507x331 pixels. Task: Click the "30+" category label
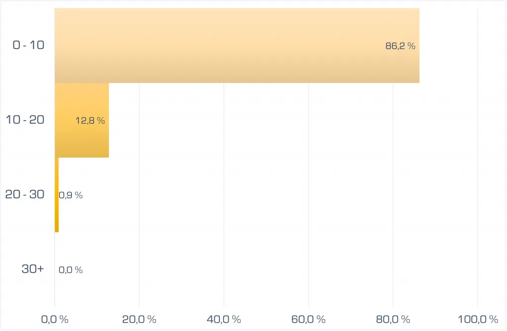tap(33, 269)
